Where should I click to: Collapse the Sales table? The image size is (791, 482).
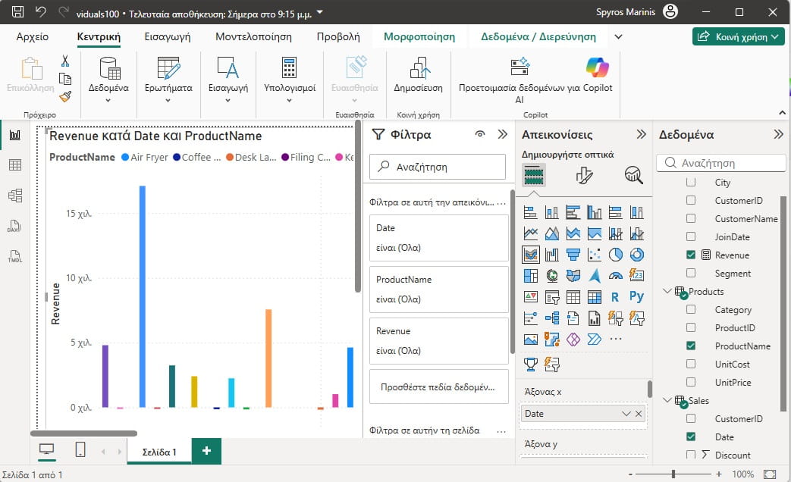[x=667, y=400]
